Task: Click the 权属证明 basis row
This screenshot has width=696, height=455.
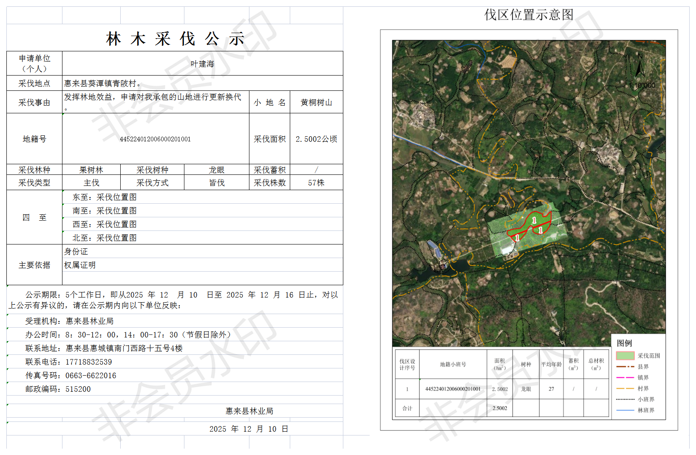Action: (80, 265)
